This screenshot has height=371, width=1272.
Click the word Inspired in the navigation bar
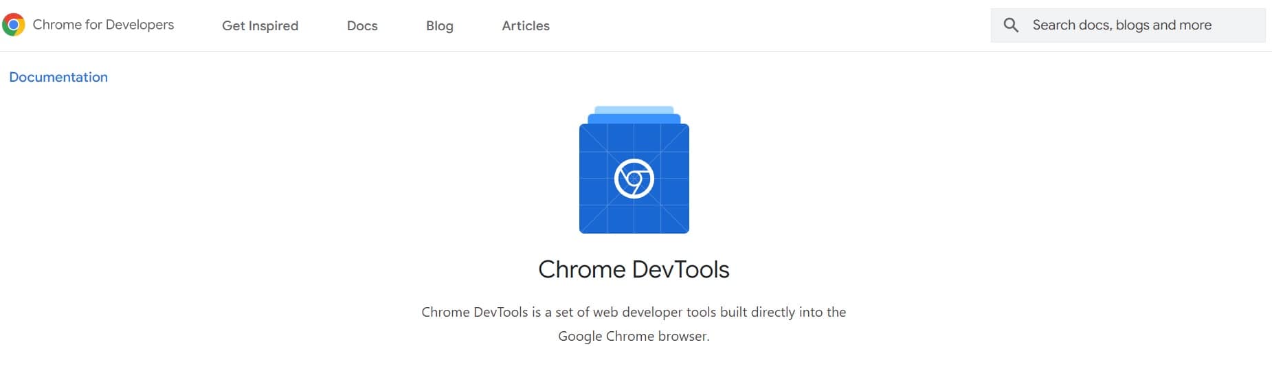tap(274, 25)
